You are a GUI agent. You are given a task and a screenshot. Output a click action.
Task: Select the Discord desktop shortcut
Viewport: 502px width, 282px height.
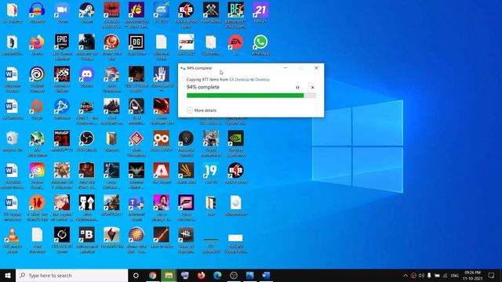coord(87,77)
